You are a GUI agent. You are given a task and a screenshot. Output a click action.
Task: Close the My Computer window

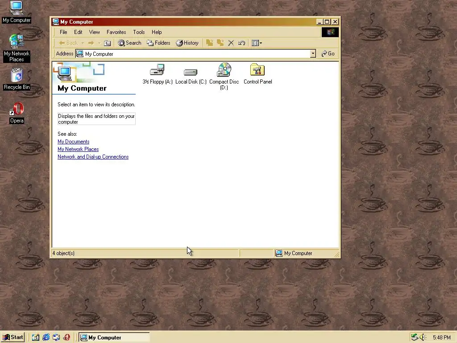[335, 22]
